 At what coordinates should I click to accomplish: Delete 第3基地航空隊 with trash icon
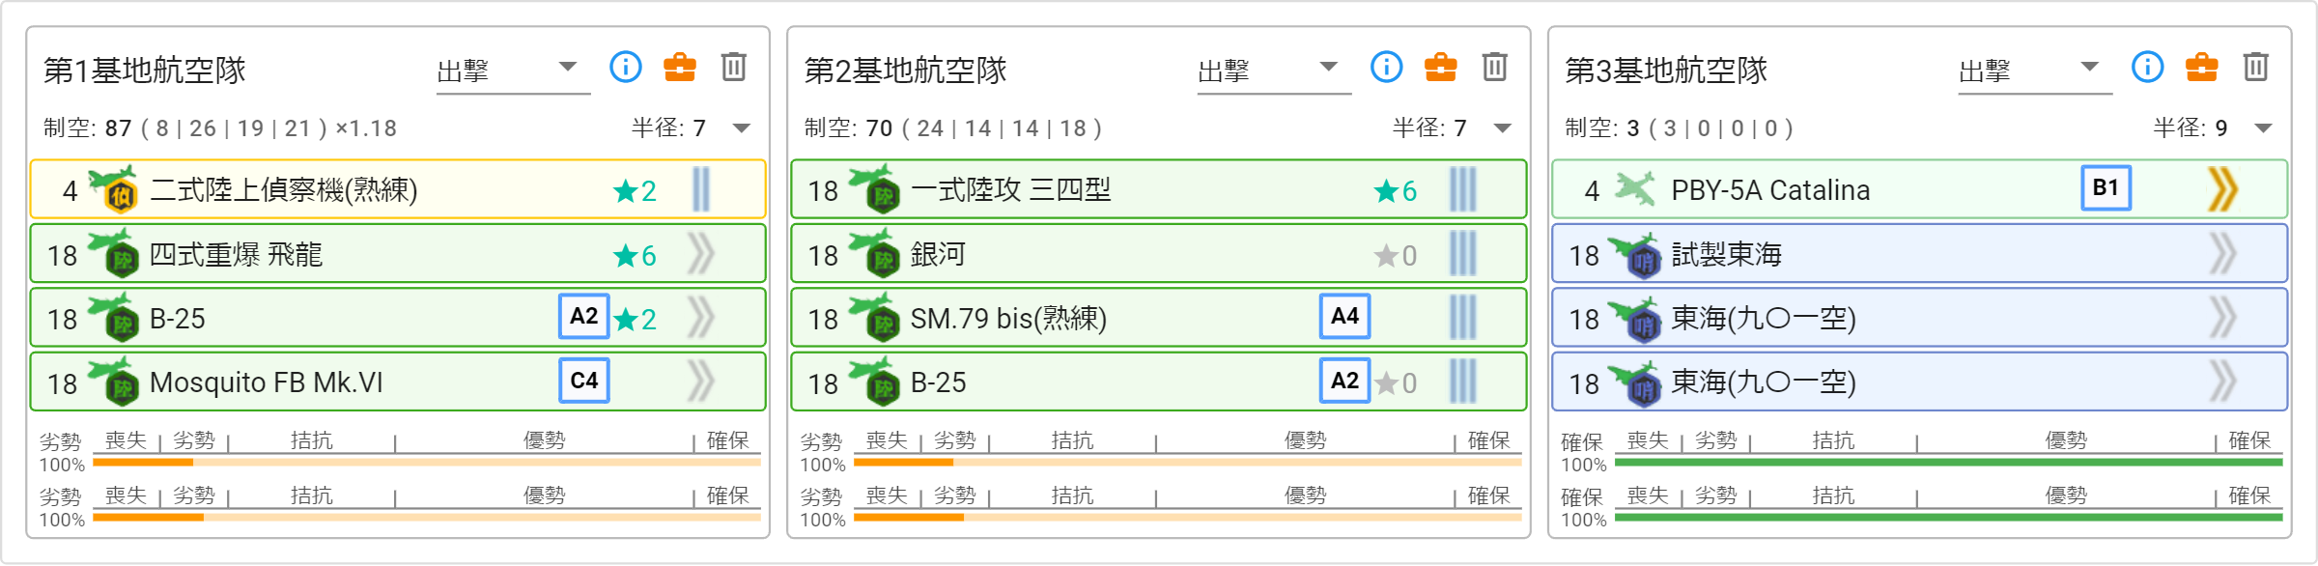2255,67
